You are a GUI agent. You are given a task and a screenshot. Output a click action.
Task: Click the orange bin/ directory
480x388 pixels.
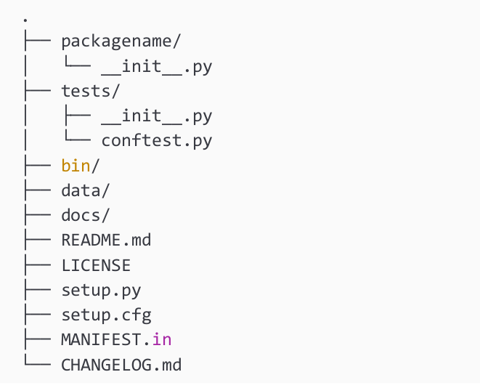(x=79, y=166)
